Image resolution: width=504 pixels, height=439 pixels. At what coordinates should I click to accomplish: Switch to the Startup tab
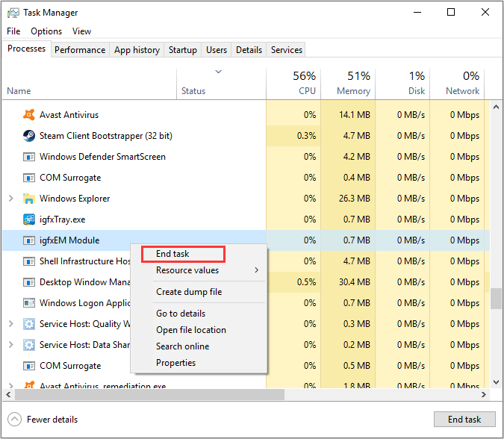pos(183,50)
